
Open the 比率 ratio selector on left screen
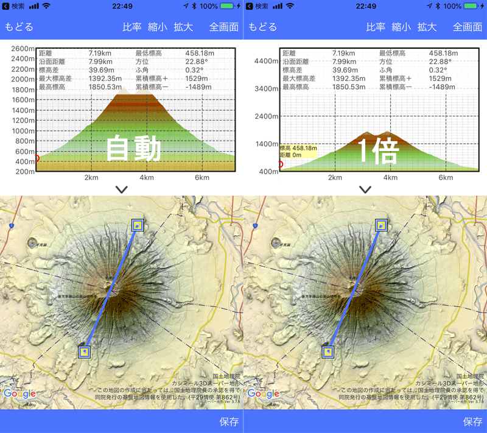(132, 27)
